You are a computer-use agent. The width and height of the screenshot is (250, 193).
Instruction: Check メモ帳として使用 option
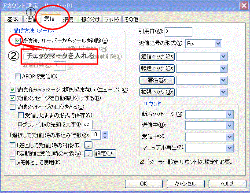[x=12, y=162]
